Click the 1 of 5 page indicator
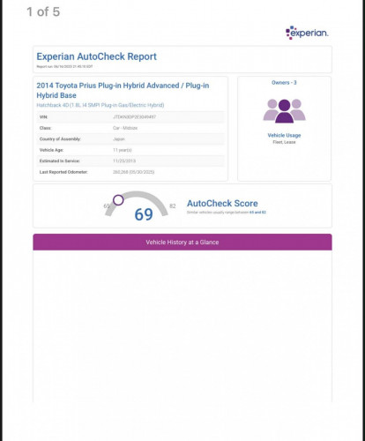This screenshot has height=441, width=365. (x=43, y=12)
